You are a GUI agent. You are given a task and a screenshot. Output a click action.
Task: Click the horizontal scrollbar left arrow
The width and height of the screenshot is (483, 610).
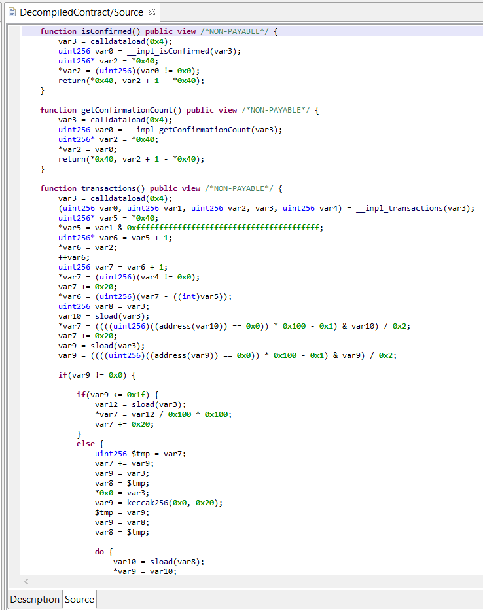27,581
